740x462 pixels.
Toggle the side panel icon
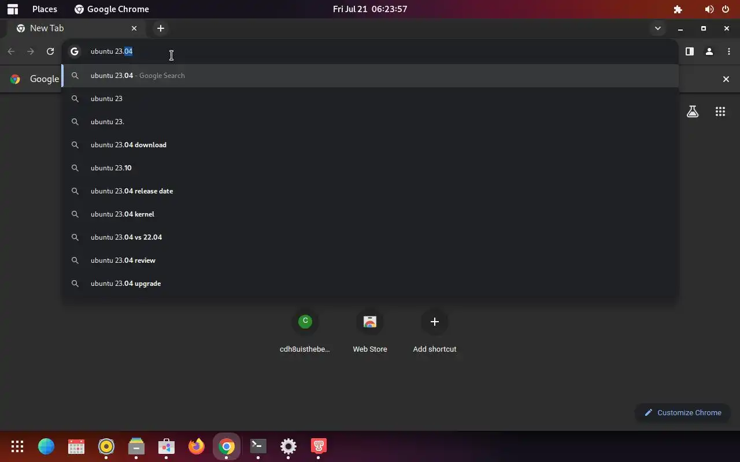pos(689,51)
